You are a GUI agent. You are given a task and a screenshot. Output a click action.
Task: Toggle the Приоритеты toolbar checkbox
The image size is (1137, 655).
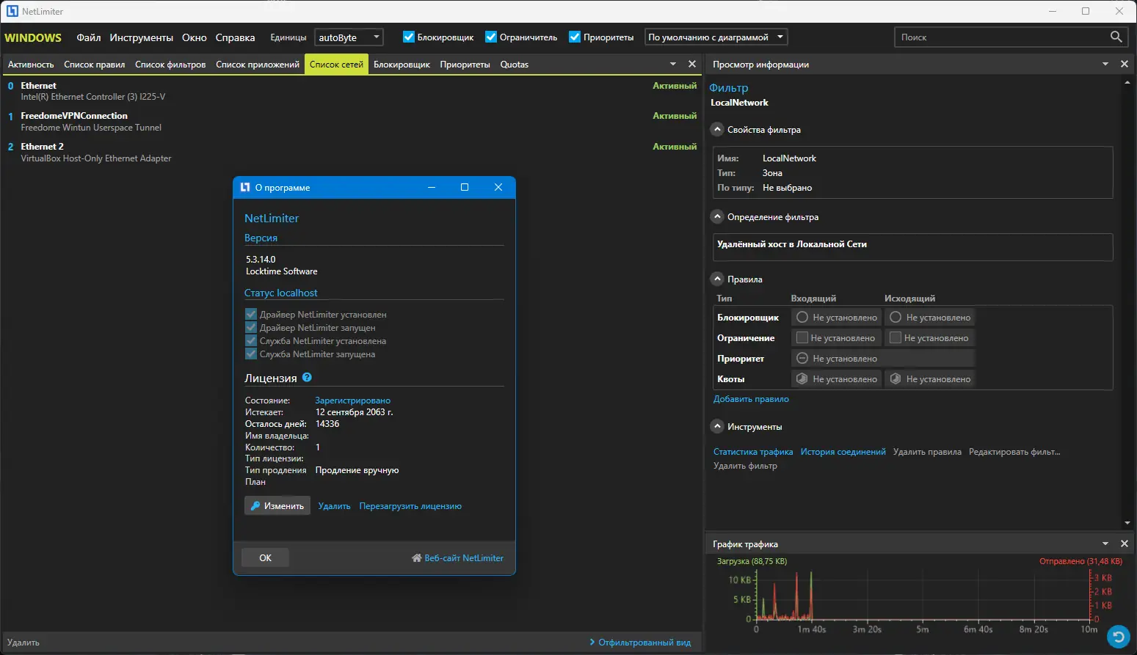tap(575, 37)
